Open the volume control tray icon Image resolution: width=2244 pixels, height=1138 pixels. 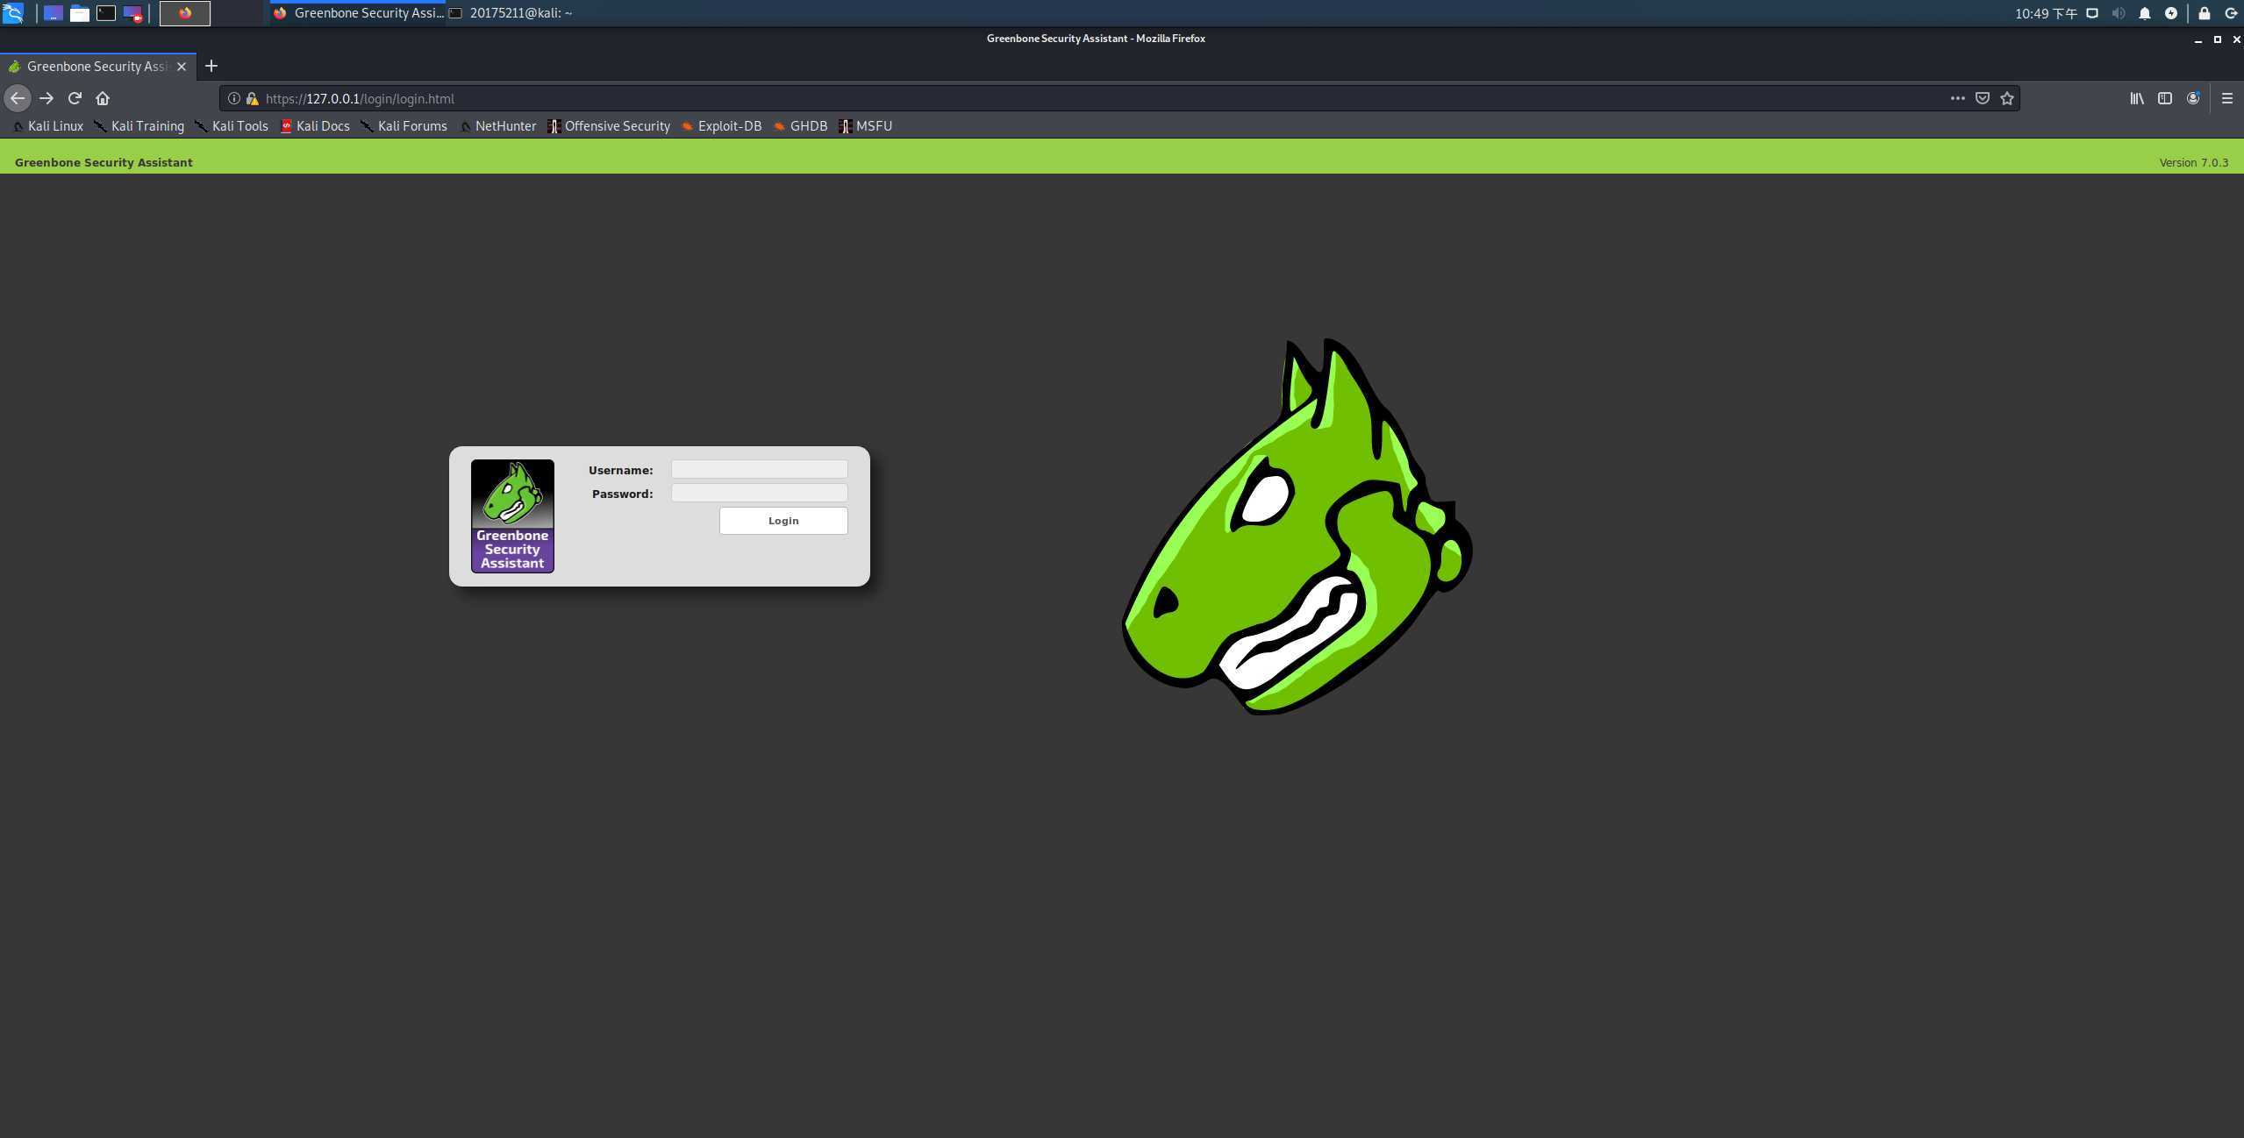click(x=2119, y=13)
